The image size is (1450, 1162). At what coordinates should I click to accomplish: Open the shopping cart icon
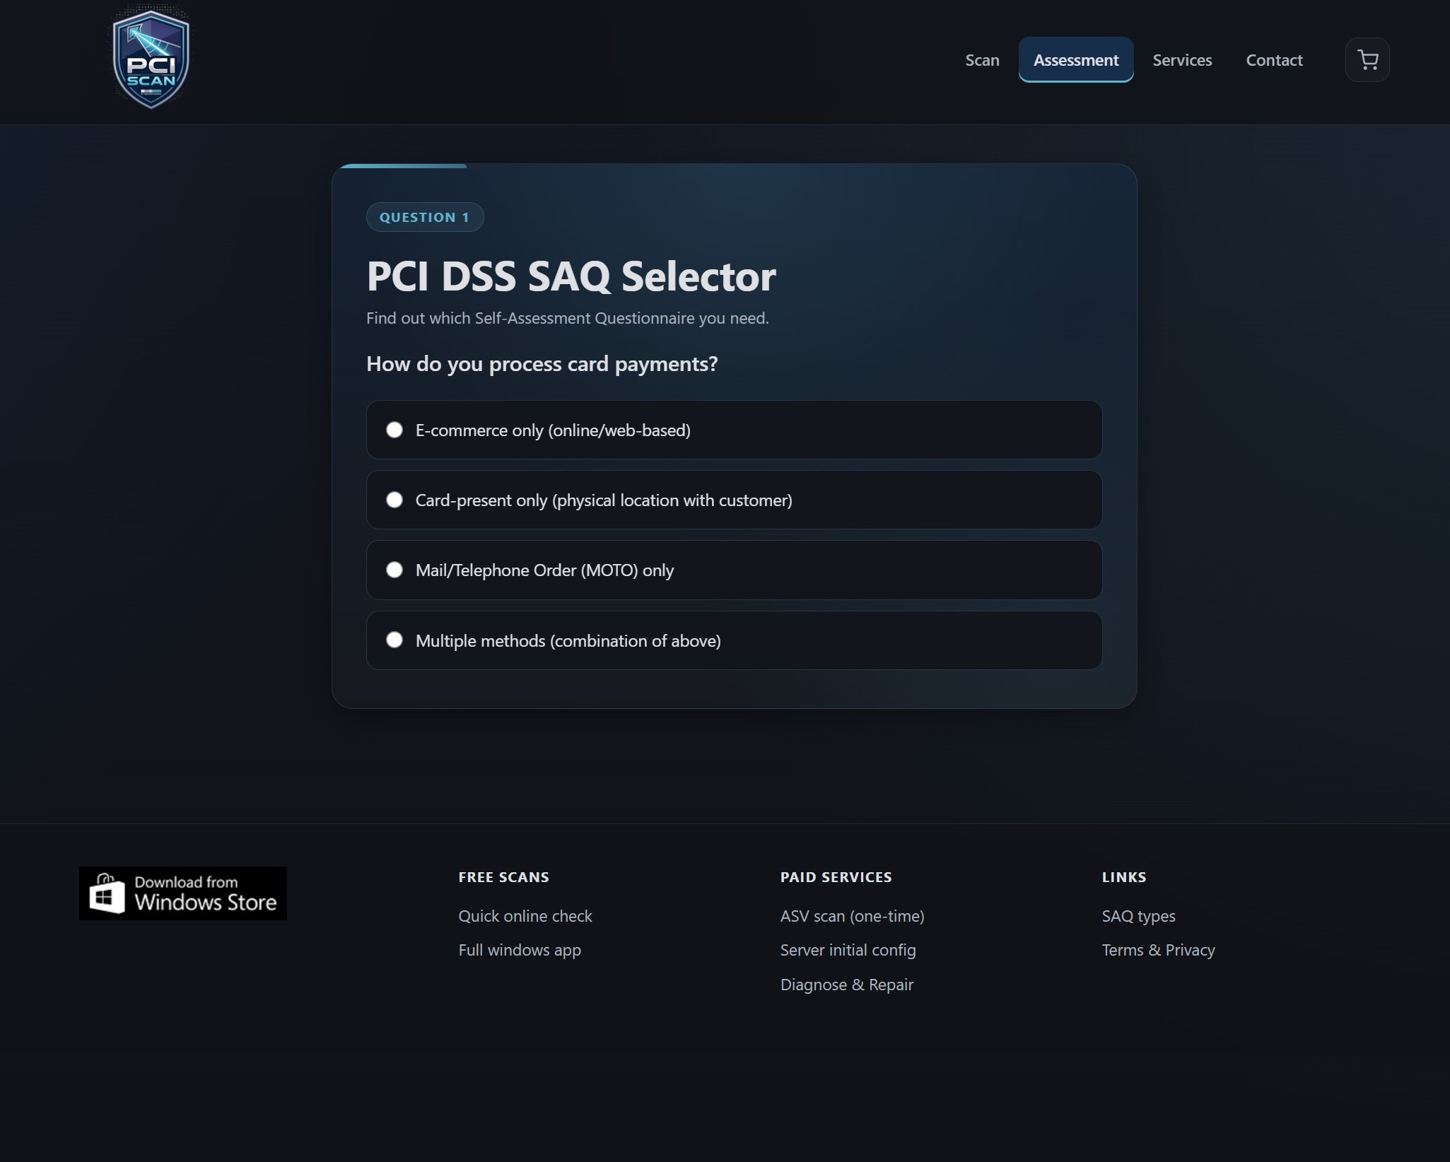[1367, 60]
